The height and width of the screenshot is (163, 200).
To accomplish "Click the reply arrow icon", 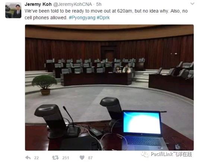I will (x=28, y=158).
